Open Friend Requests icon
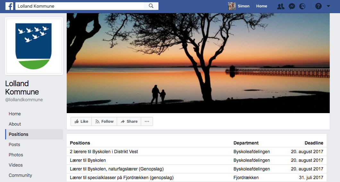The image size is (340, 182). tap(281, 6)
